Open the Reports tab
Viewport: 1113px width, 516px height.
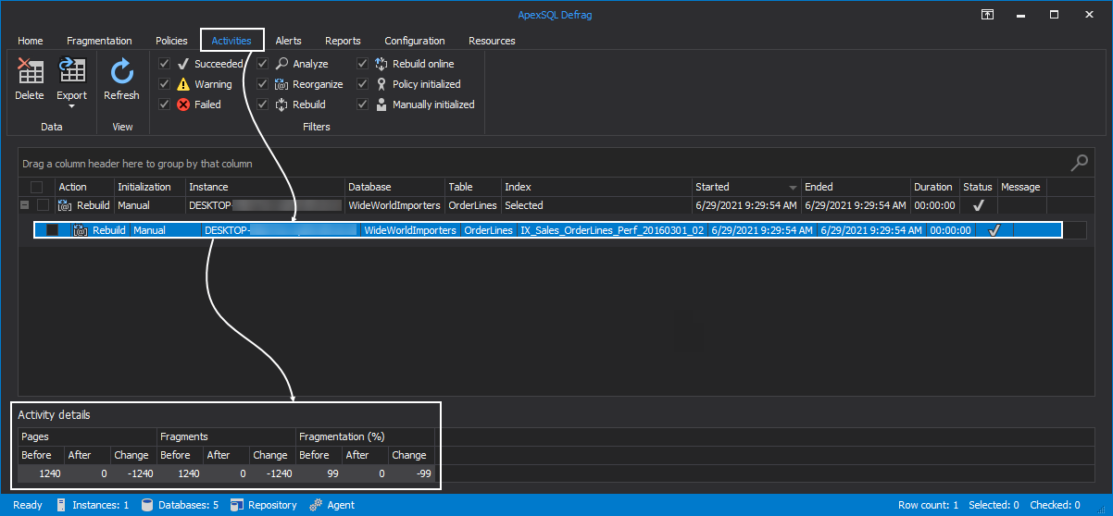click(x=343, y=41)
